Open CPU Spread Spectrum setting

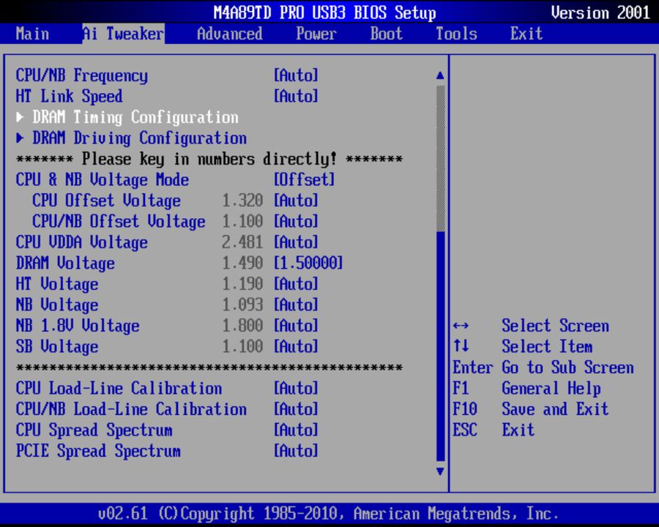click(x=297, y=430)
